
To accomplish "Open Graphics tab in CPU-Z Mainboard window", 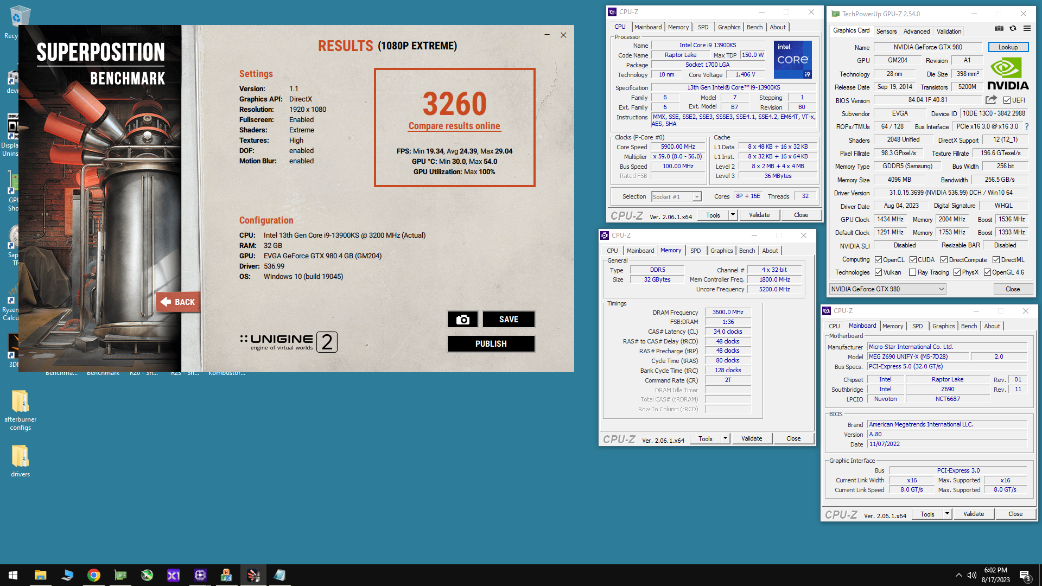I will [943, 326].
